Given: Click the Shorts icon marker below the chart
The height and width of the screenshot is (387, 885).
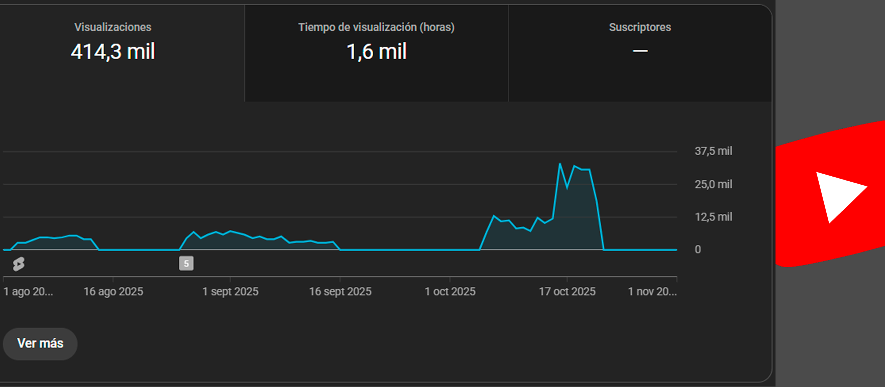Looking at the screenshot, I should [19, 264].
